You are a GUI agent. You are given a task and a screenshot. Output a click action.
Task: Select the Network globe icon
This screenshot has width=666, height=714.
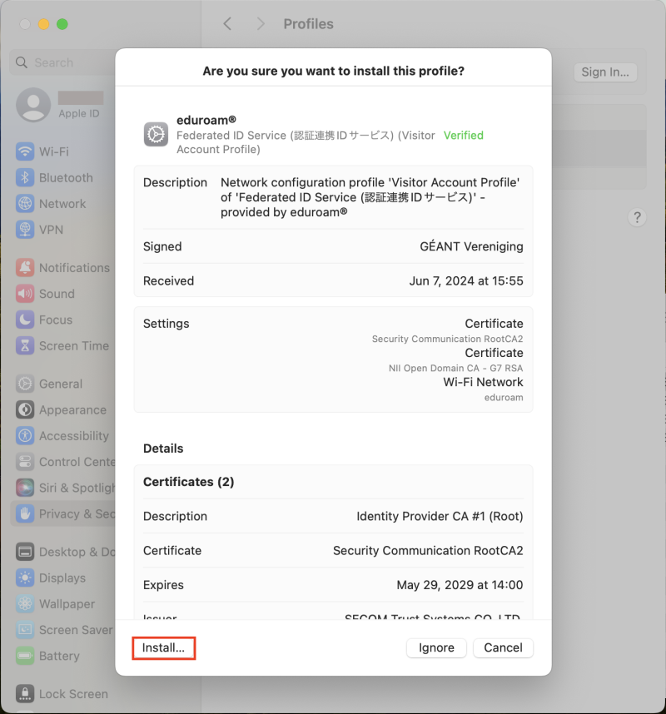25,204
